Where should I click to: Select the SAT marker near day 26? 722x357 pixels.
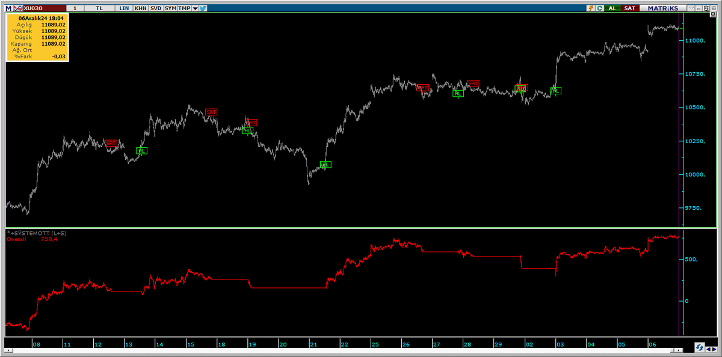424,88
